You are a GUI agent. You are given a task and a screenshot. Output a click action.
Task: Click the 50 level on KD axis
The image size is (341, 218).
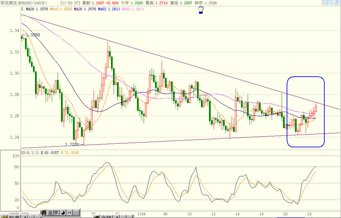click(x=17, y=183)
